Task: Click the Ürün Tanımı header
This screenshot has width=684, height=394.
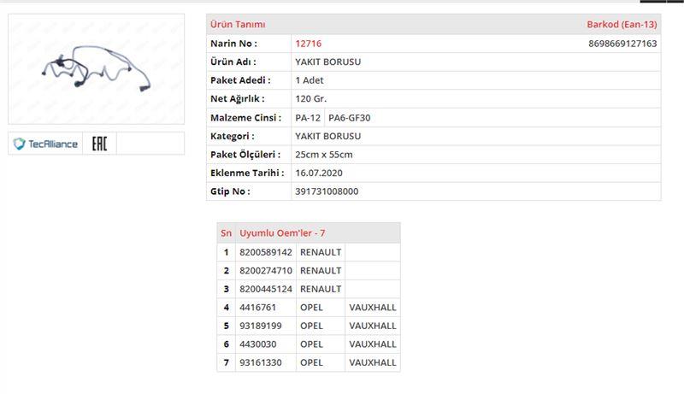Action: pos(238,25)
